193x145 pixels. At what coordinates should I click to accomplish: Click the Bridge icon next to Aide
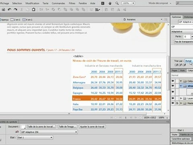[103, 3]
